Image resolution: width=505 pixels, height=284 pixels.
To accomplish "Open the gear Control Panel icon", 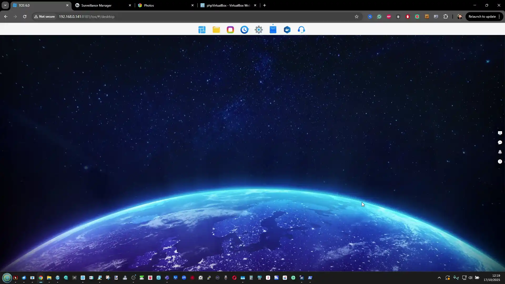I will pos(259,30).
